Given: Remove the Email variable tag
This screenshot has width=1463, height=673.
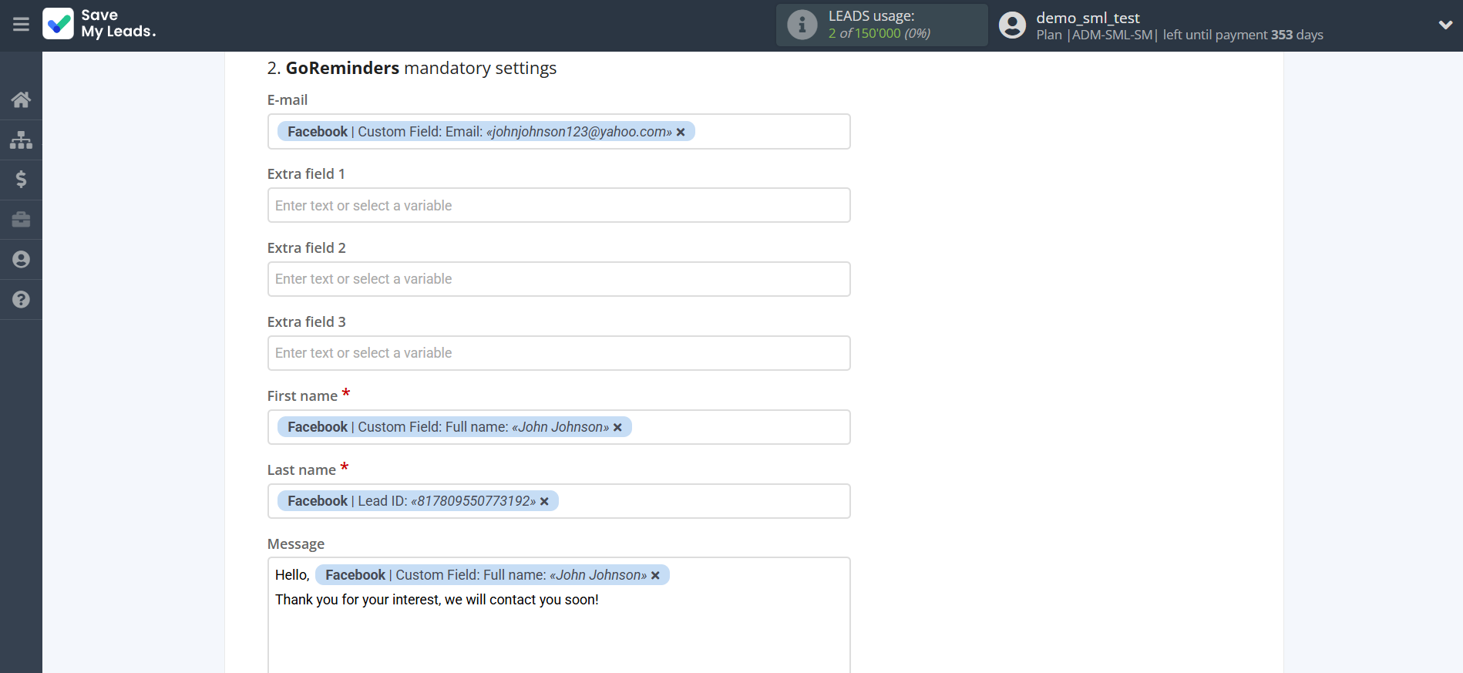Looking at the screenshot, I should tap(681, 133).
